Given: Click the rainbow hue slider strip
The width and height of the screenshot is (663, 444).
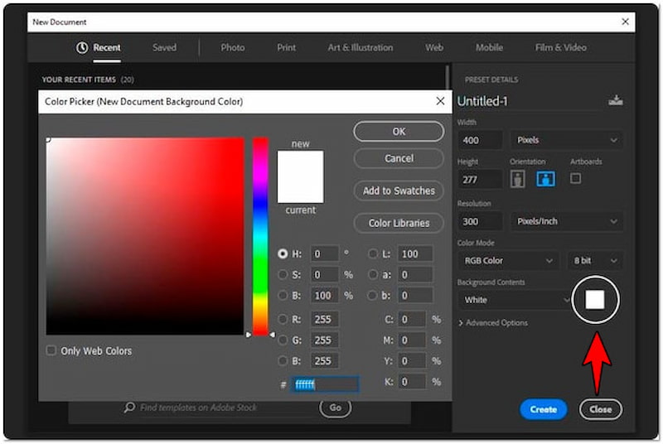Looking at the screenshot, I should click(x=260, y=236).
